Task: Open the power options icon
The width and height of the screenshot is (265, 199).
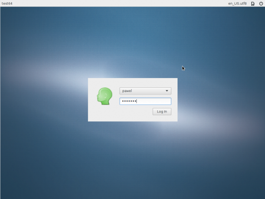Action: [261, 4]
